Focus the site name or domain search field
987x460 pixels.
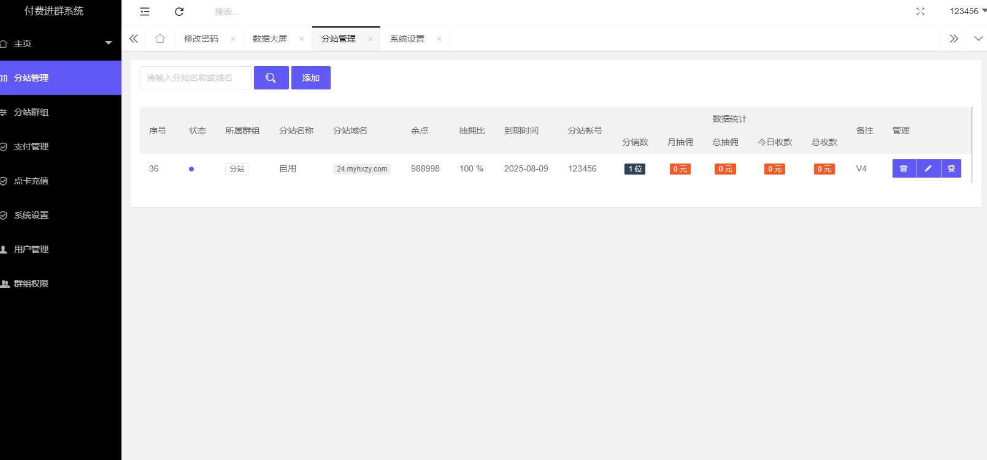pos(196,78)
